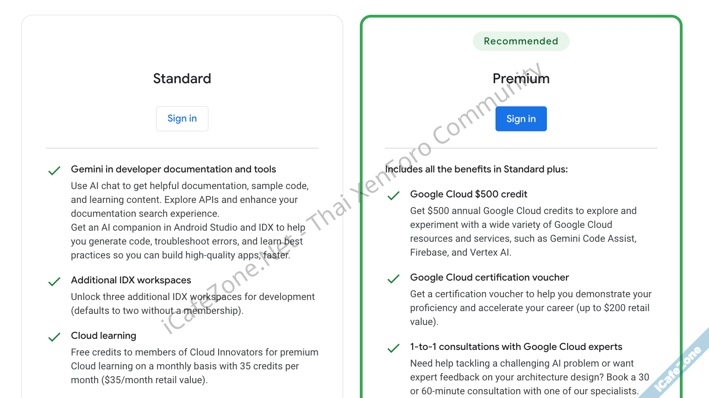Click checkmark beside Google Cloud $500 credit
The image size is (709, 398).
coord(393,196)
